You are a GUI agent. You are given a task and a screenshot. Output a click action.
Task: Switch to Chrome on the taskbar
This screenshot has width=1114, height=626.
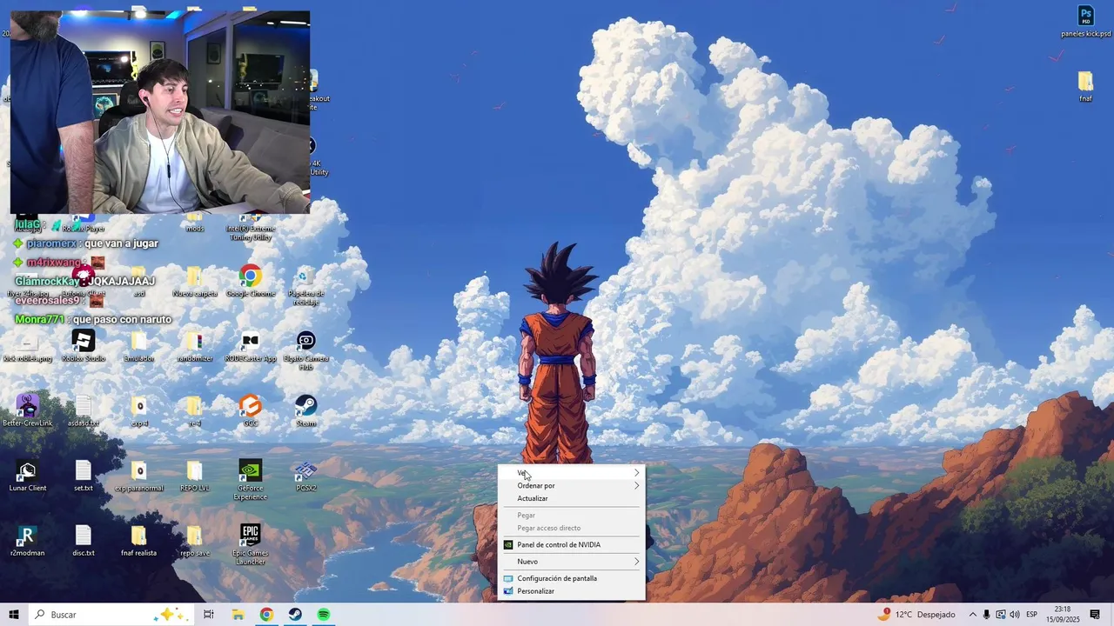[266, 615]
